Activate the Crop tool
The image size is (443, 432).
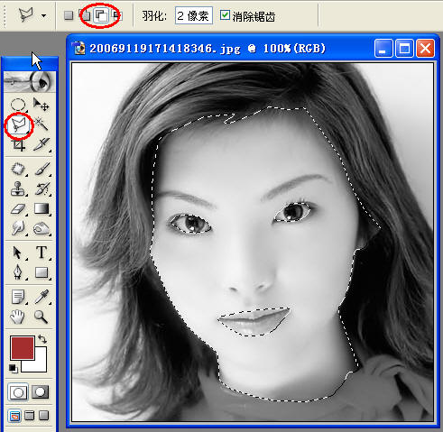(18, 145)
